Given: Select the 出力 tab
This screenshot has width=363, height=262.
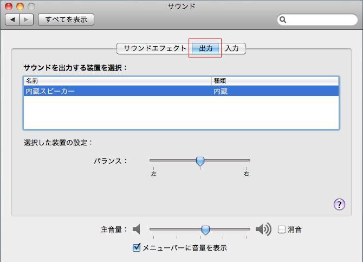Looking at the screenshot, I should (205, 48).
